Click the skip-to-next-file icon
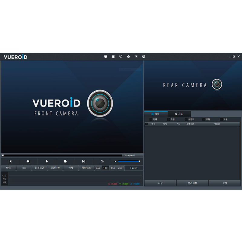This screenshot has height=242, width=242. click(84, 161)
